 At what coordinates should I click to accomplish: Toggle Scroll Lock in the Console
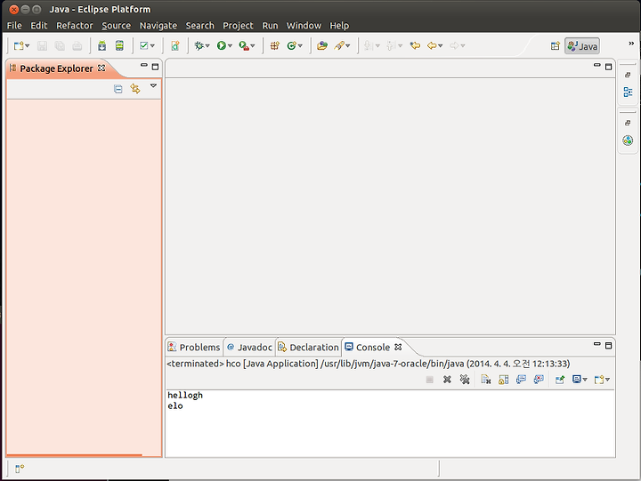point(504,380)
